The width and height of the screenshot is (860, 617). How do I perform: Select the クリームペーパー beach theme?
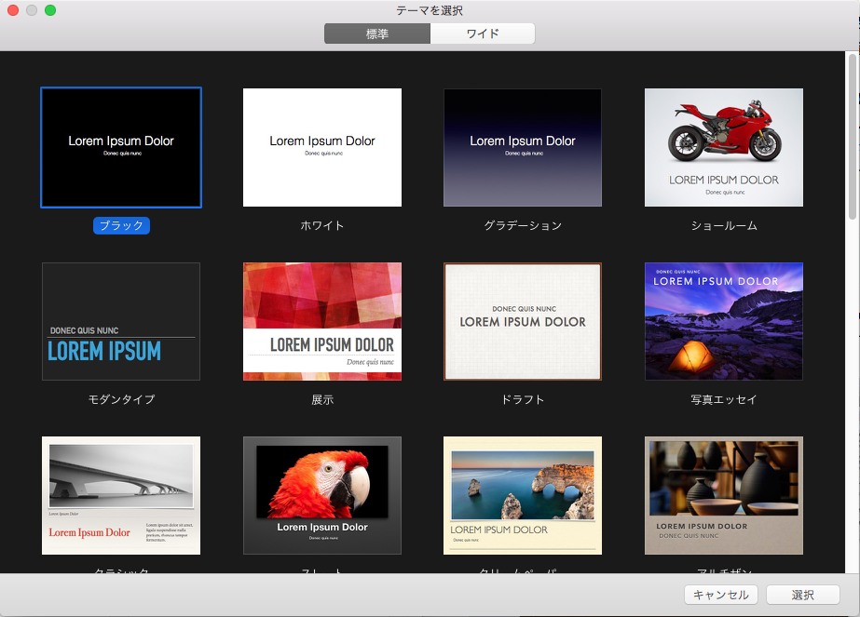click(x=522, y=495)
